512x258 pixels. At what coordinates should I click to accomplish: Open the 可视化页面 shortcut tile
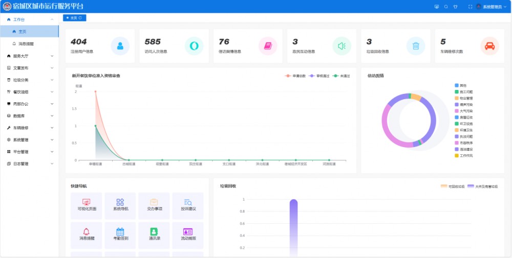pos(86,205)
